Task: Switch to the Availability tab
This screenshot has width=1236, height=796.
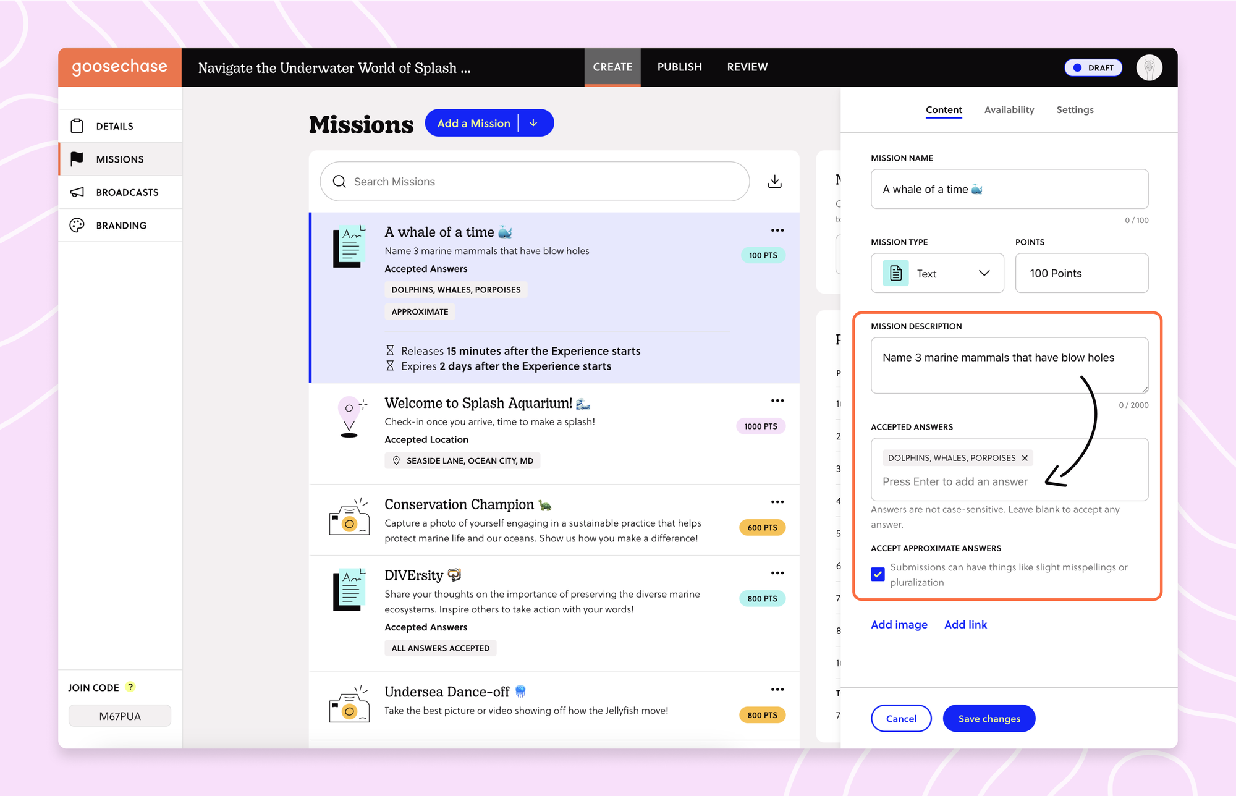Action: click(x=1009, y=109)
